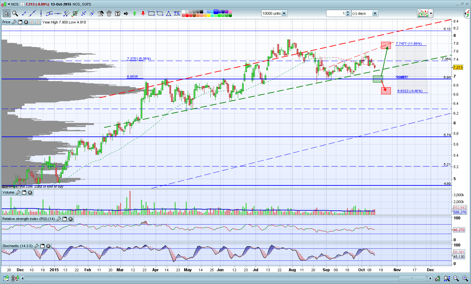Select the segment line drawing tool

coord(24,13)
